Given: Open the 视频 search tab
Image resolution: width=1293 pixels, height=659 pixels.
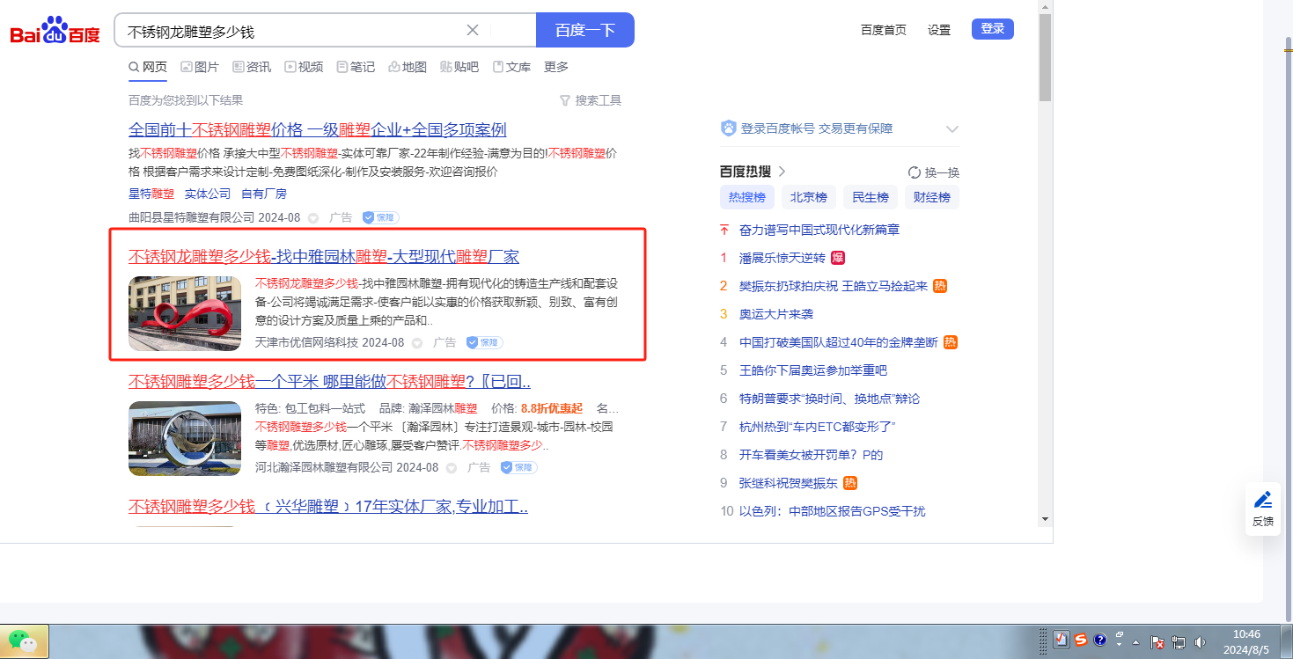Looking at the screenshot, I should [304, 67].
